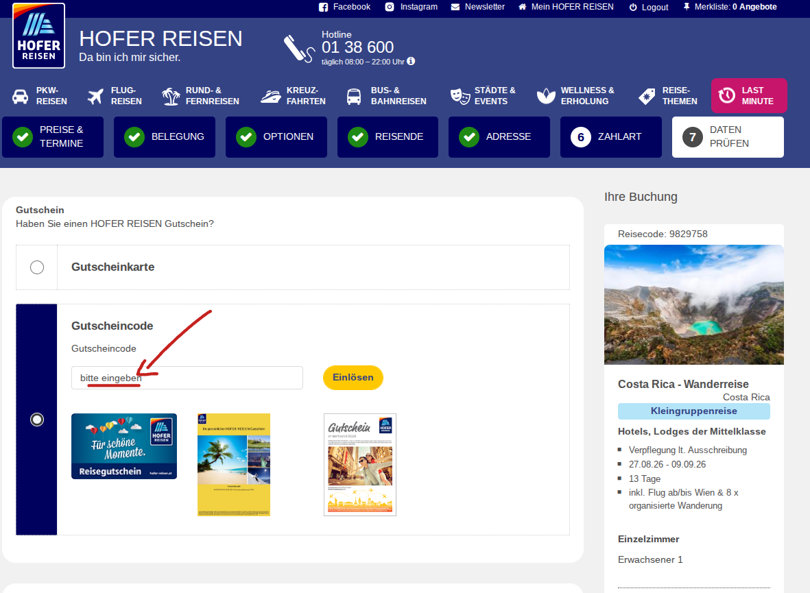
Task: Jump to the Daten prüfen step
Action: pyautogui.click(x=728, y=137)
